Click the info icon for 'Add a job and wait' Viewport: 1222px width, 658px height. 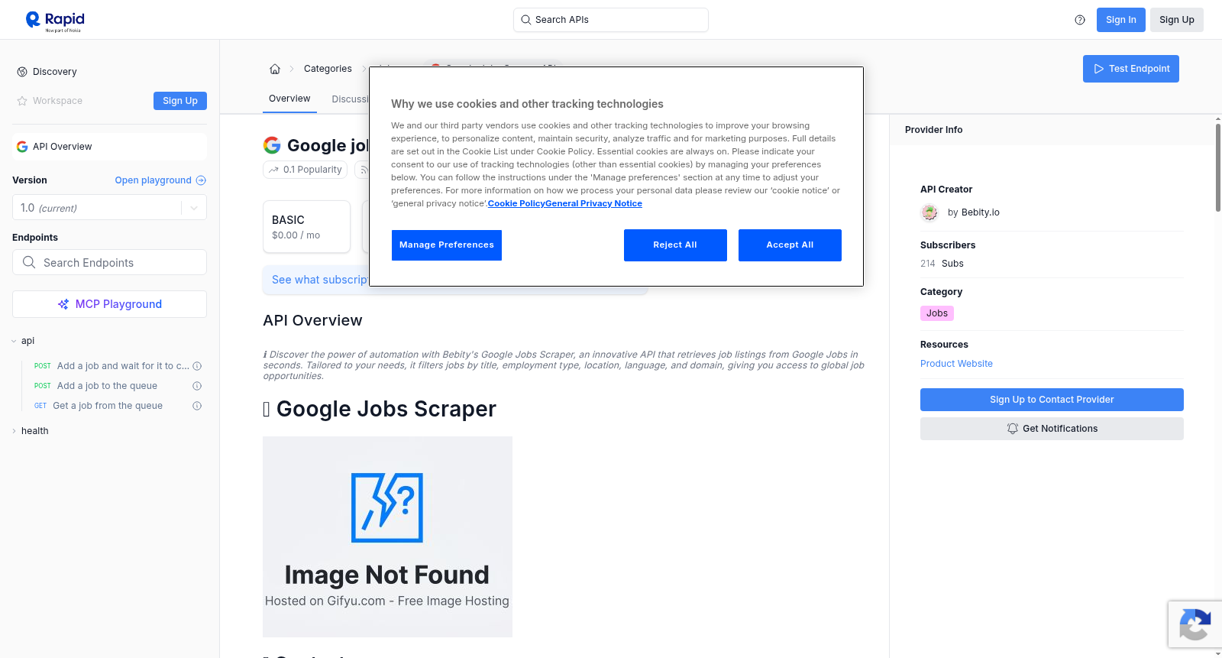tap(197, 366)
